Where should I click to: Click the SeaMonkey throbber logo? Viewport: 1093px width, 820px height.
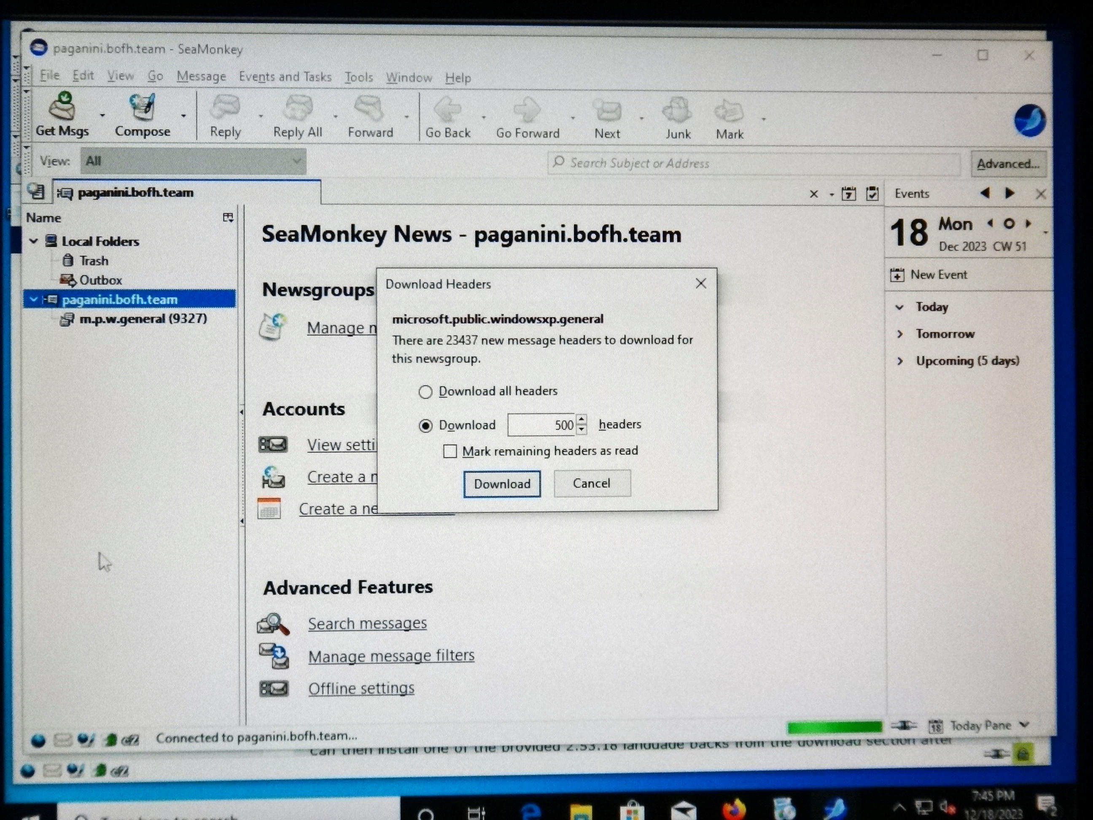coord(1029,120)
